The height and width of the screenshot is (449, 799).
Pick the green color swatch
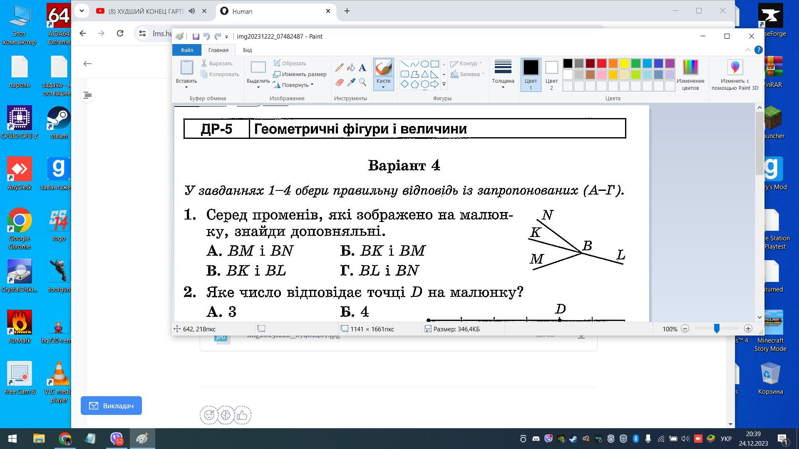635,63
